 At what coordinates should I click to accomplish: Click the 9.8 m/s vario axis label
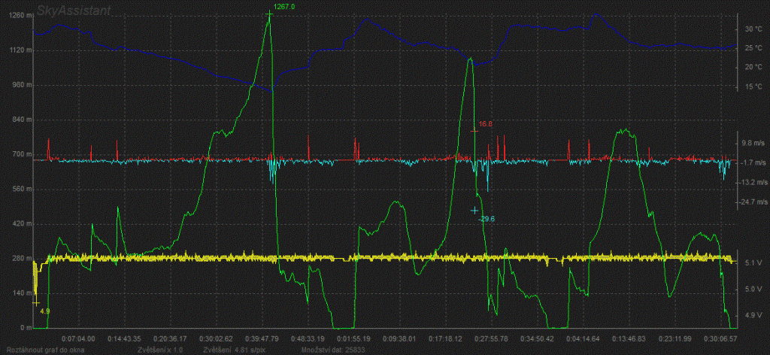coord(753,142)
